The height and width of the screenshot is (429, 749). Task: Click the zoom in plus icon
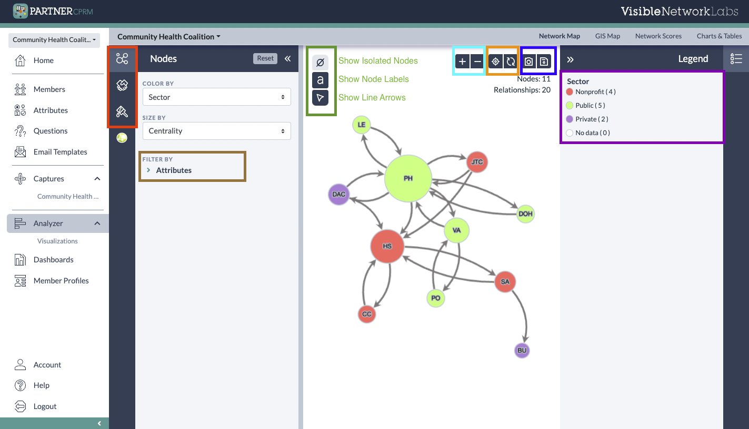(x=462, y=61)
